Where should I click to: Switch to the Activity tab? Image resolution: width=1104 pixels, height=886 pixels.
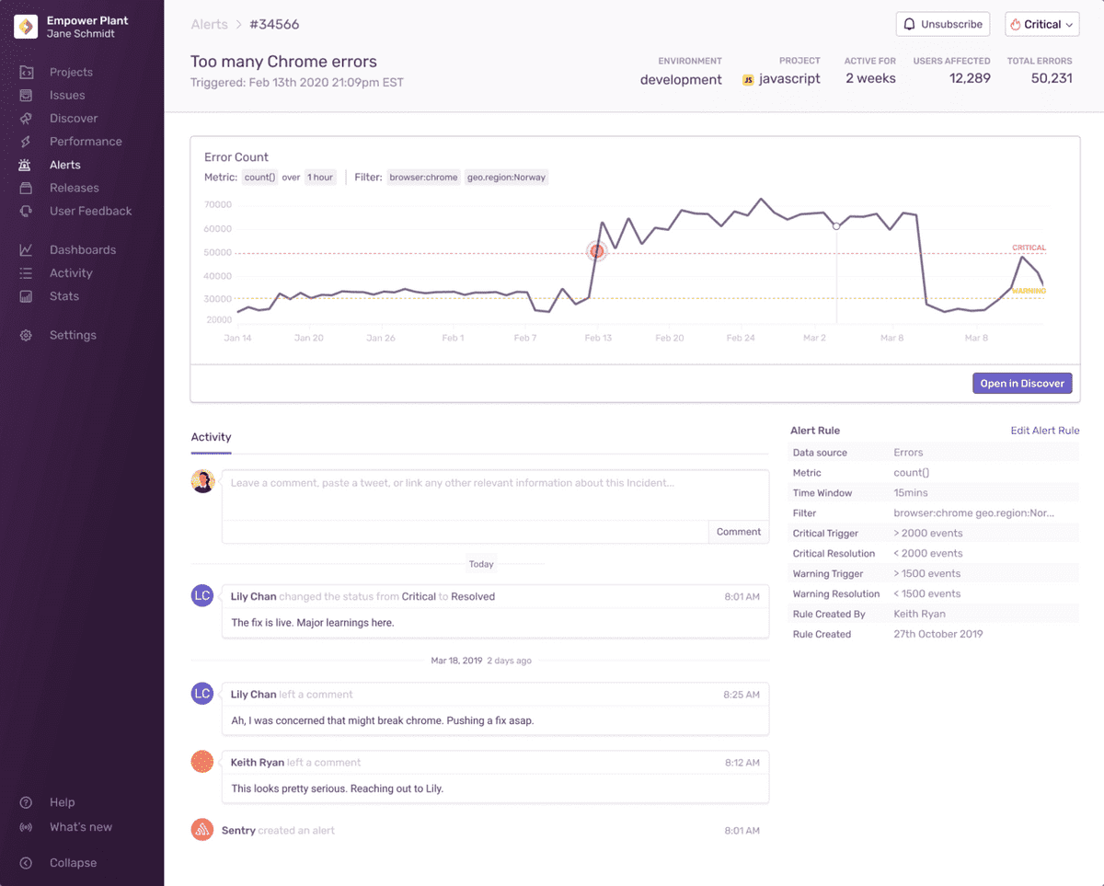(211, 437)
